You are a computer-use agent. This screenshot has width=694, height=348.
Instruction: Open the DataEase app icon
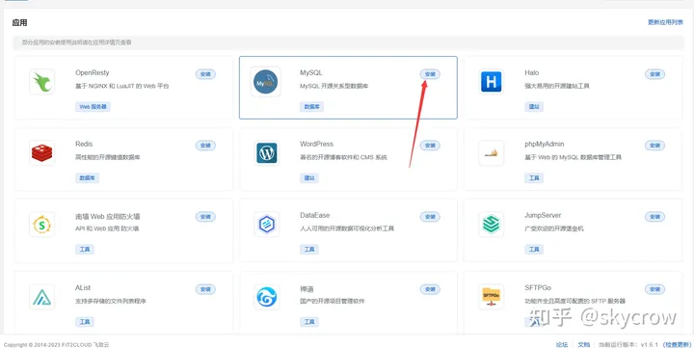coord(266,225)
